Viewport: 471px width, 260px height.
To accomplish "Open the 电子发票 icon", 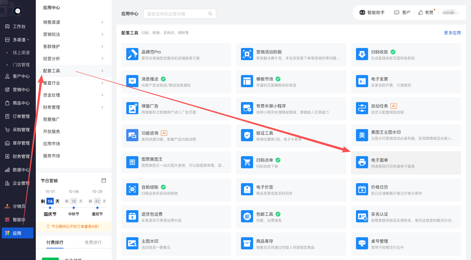I will (362, 81).
